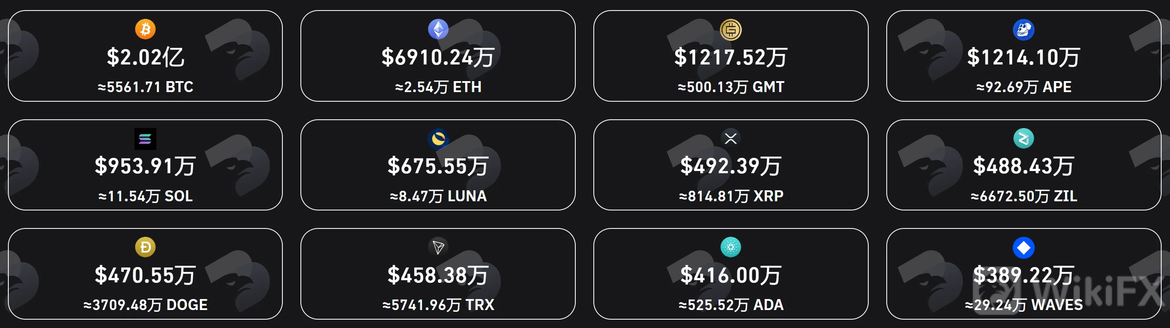Screen dimensions: 1170x328
Task: Click the ApeCoin skull icon
Action: coord(1024,30)
